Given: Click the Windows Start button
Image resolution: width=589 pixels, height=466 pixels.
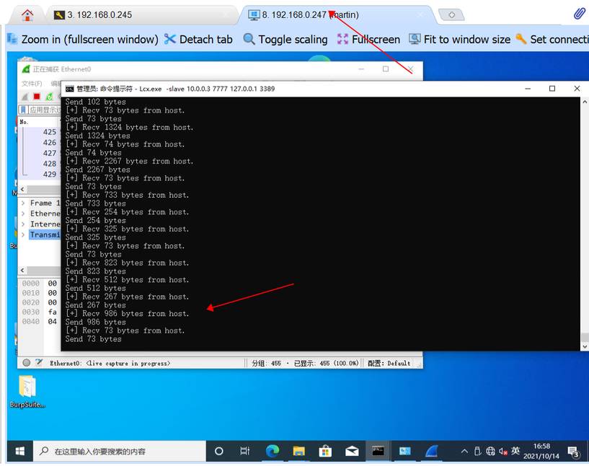Looking at the screenshot, I should click(20, 451).
